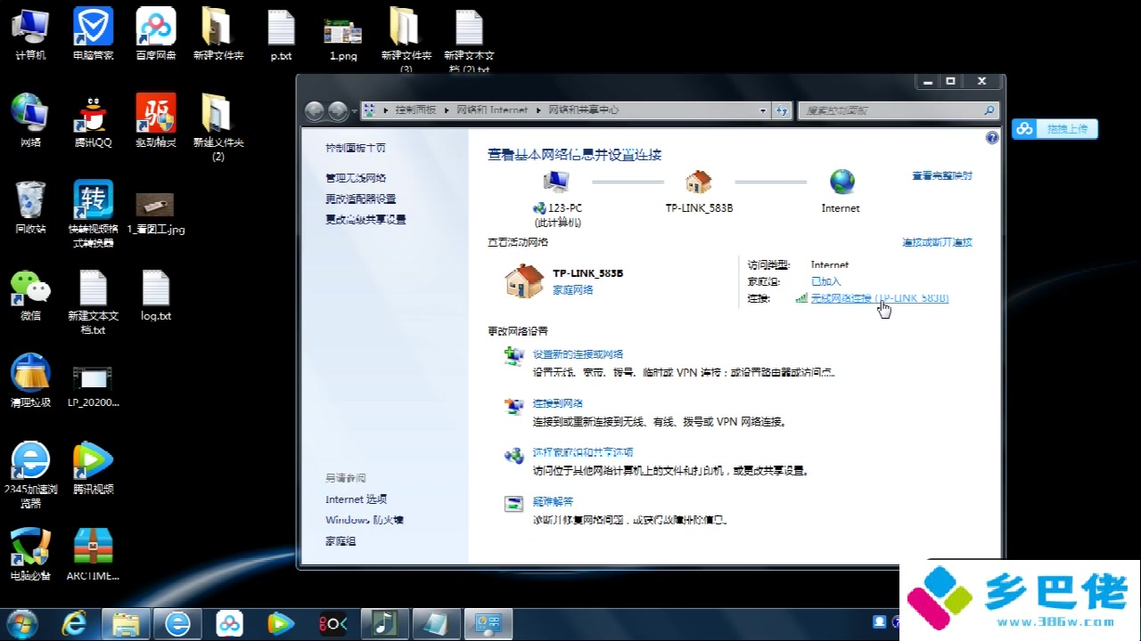The image size is (1141, 641).
Task: Click the 设置新的连接或网络 icon
Action: coord(513,353)
